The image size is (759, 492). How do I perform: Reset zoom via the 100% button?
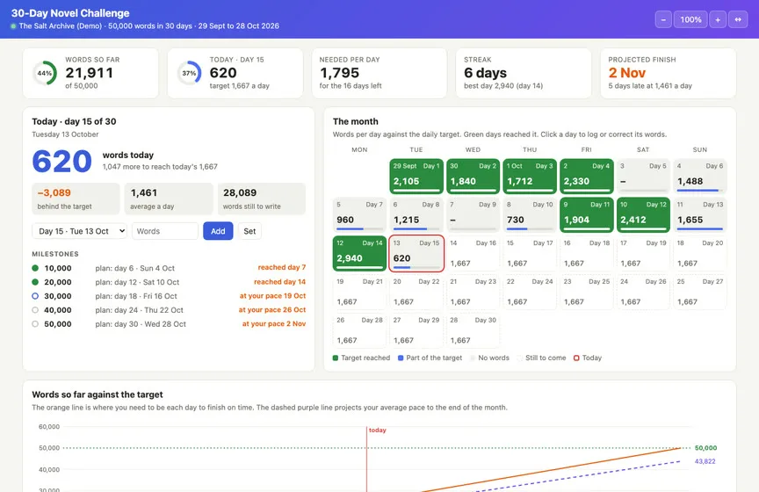690,20
